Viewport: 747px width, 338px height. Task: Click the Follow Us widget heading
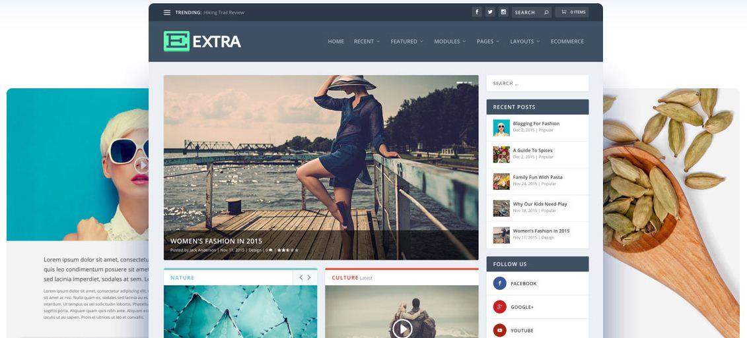pos(510,264)
